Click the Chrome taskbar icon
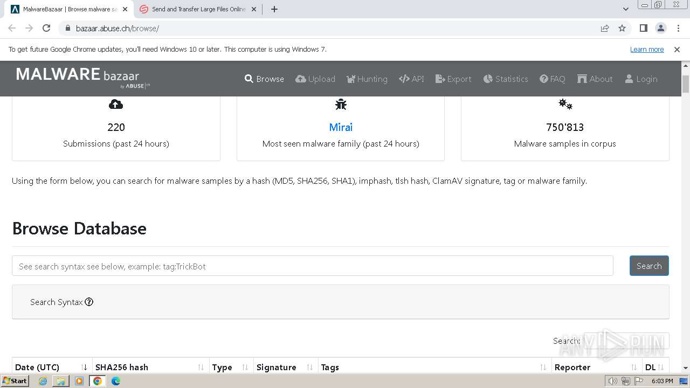The height and width of the screenshot is (388, 690). coord(98,381)
